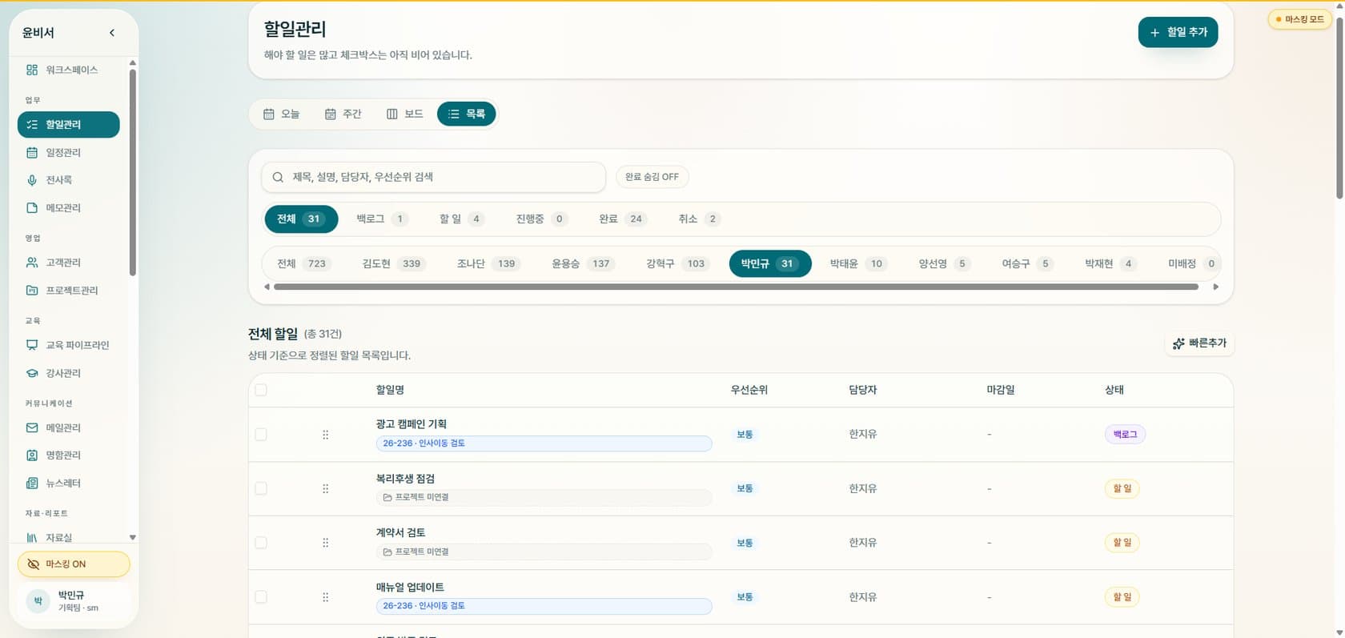Image resolution: width=1345 pixels, height=638 pixels.
Task: Click drag handle of 복리후생 점검
Action: pyautogui.click(x=325, y=489)
